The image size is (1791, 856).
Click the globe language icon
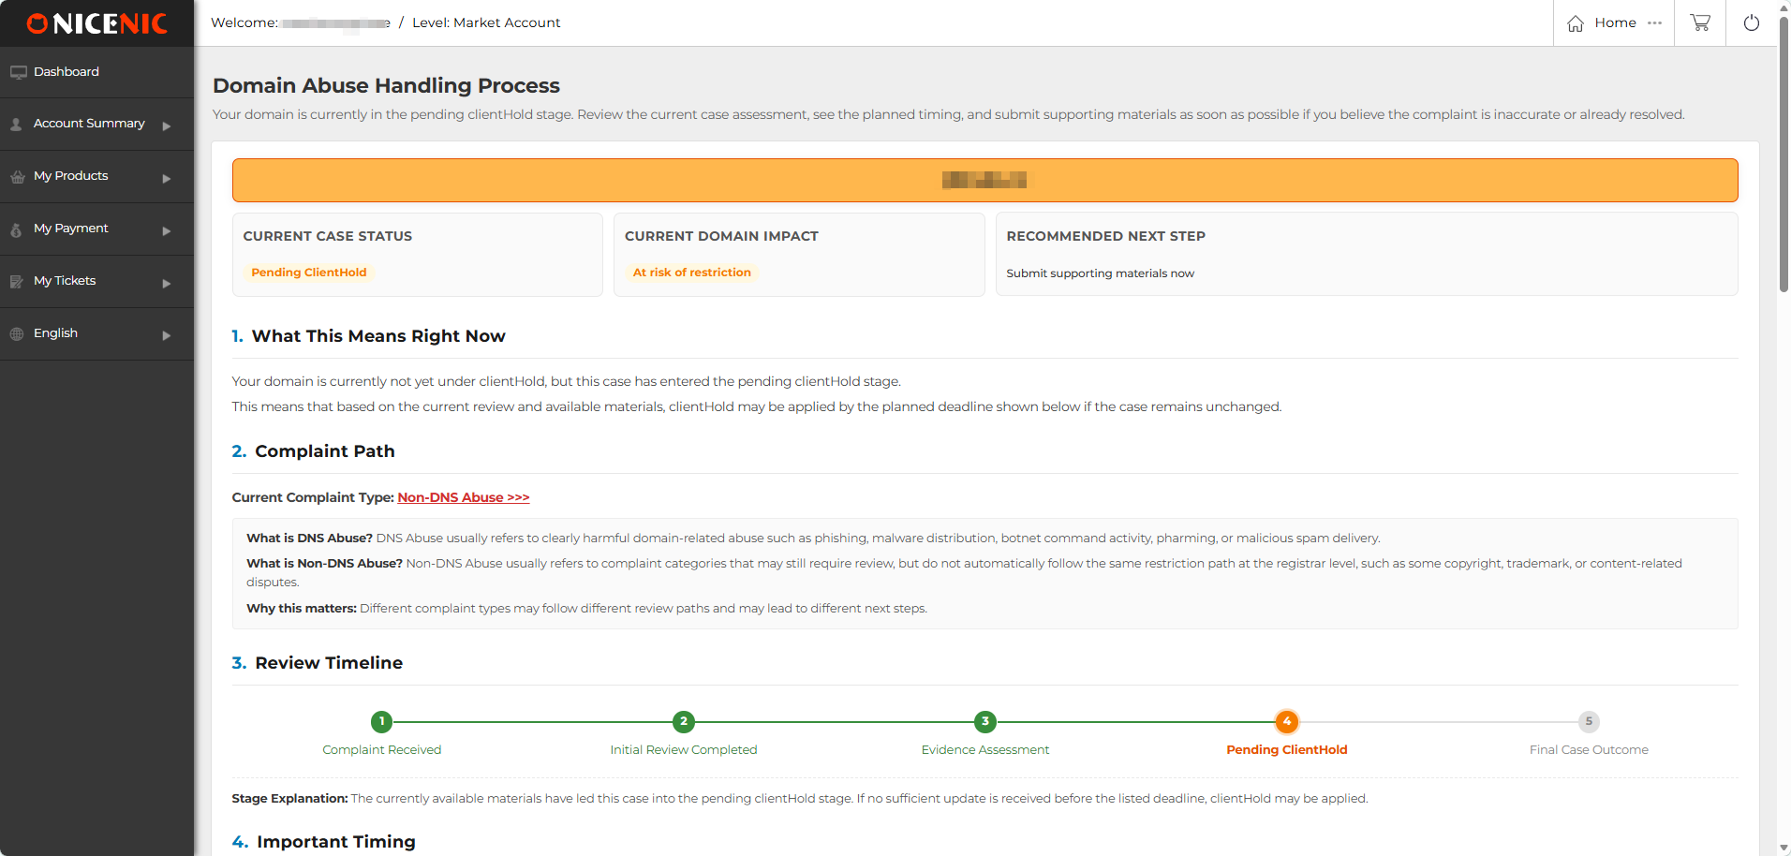pyautogui.click(x=16, y=334)
